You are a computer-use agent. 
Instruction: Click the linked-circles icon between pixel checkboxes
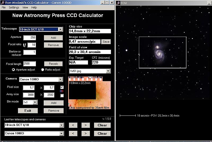point(62,91)
